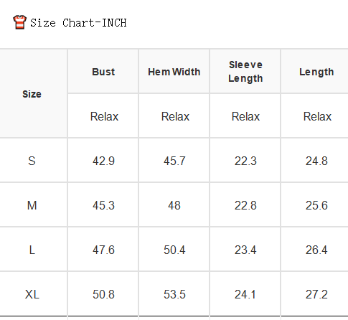Click the Hem Width header
Viewport: 348px width, 320px height.
pyautogui.click(x=174, y=72)
